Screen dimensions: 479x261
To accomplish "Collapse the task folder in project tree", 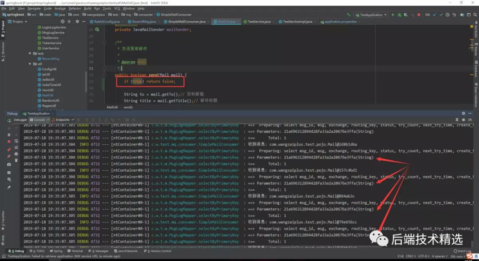I will click(x=30, y=54).
